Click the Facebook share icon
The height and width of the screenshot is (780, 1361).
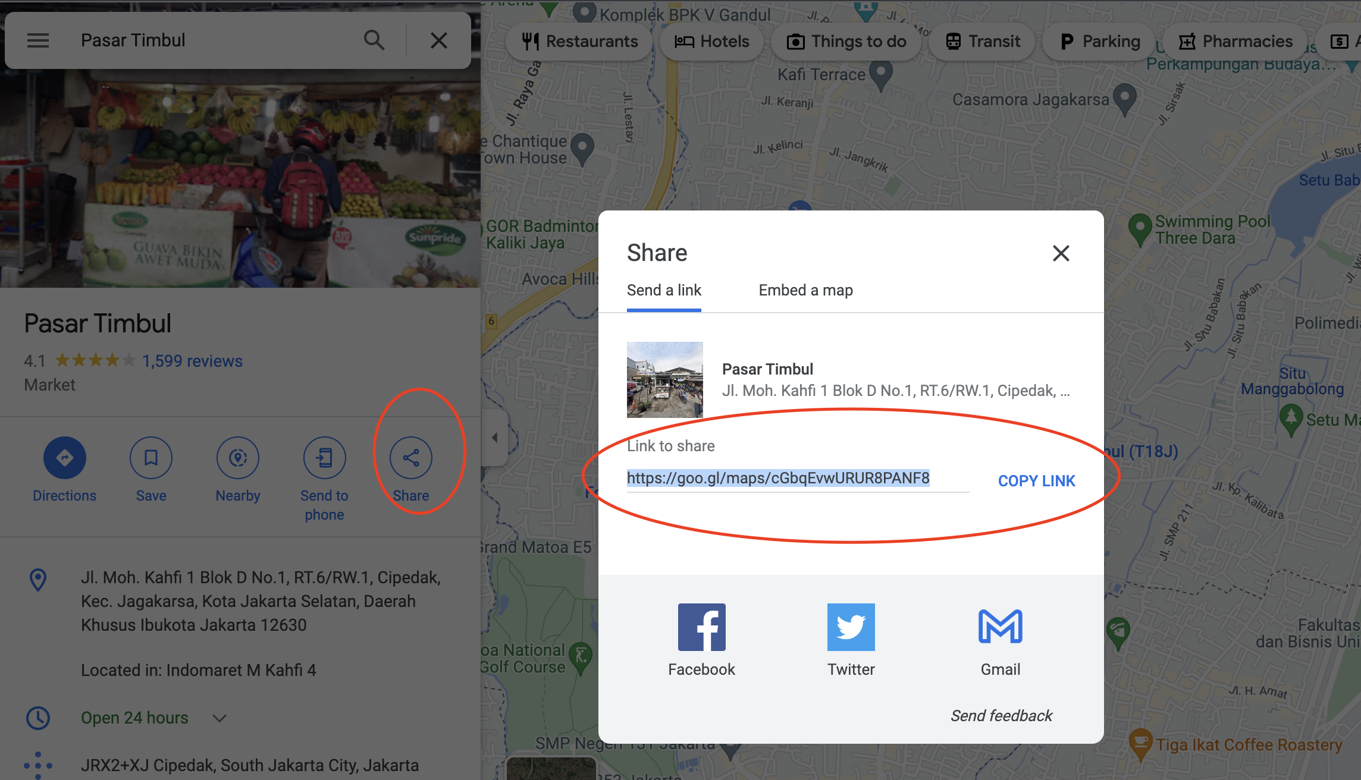(x=702, y=627)
